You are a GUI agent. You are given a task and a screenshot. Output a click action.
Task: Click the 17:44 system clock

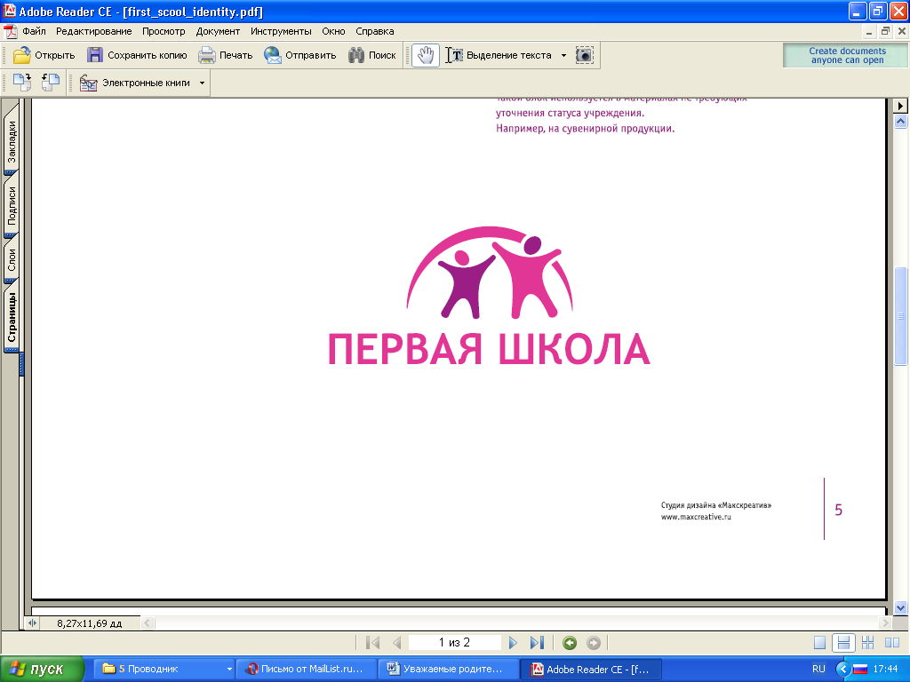tap(886, 670)
